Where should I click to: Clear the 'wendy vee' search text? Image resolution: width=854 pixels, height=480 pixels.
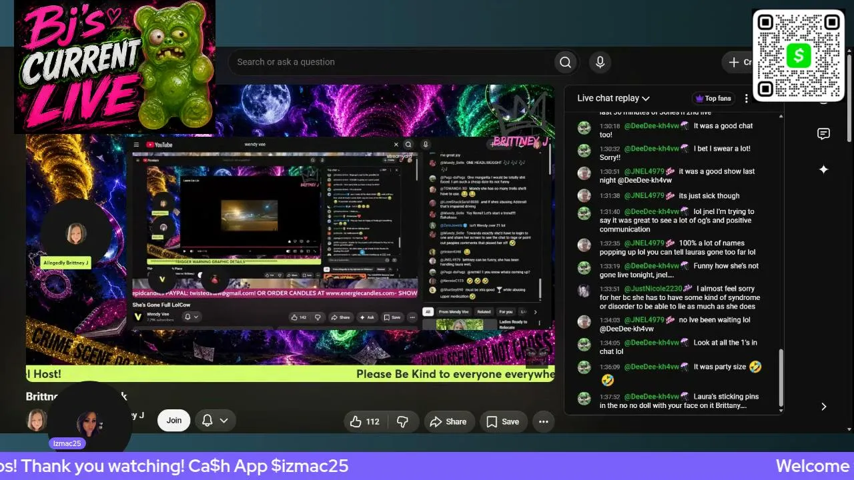(x=396, y=144)
